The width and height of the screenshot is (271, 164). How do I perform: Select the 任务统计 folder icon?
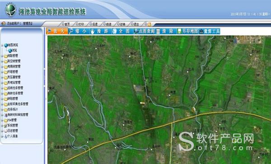pyautogui.click(x=6, y=110)
